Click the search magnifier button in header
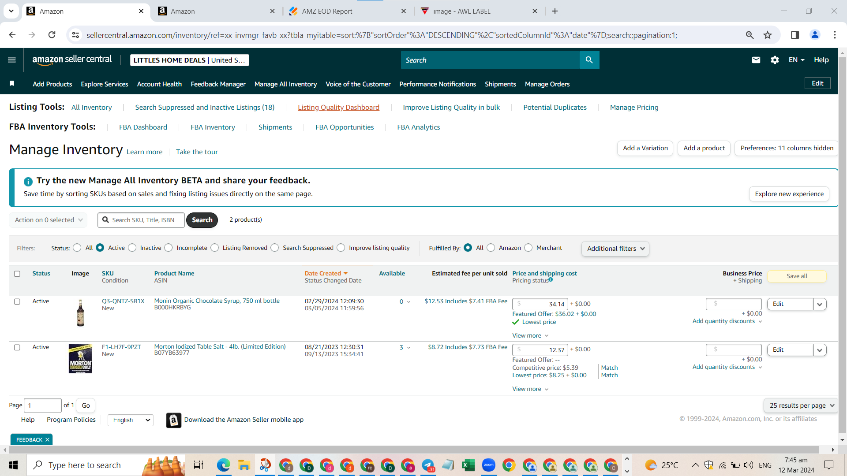 click(x=589, y=60)
